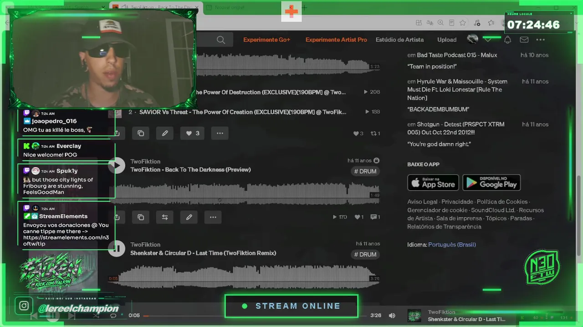Open Shotgun - Detest comment track
This screenshot has width=583, height=327.
point(456,128)
